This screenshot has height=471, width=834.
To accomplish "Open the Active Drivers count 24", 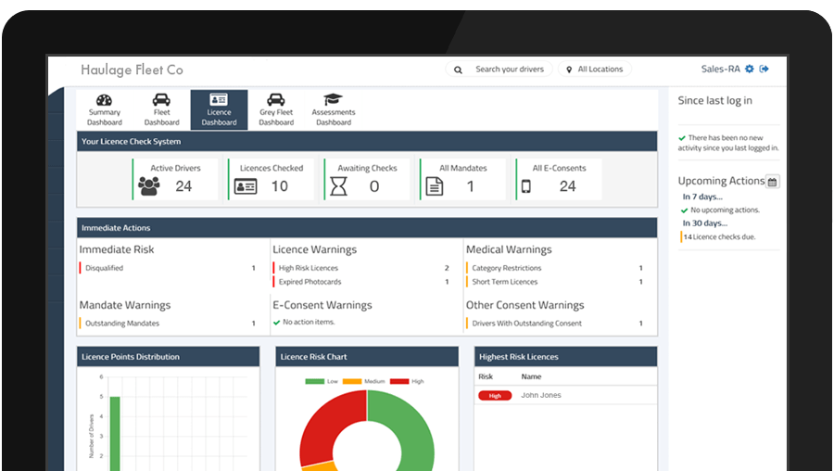I will (x=183, y=186).
